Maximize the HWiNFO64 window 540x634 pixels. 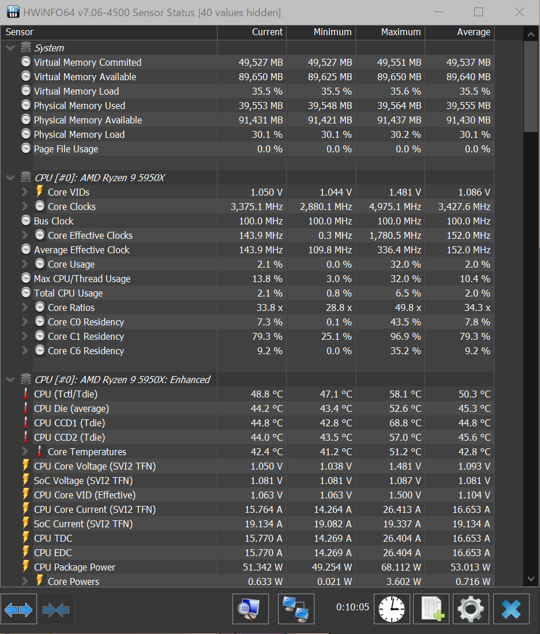(x=478, y=12)
